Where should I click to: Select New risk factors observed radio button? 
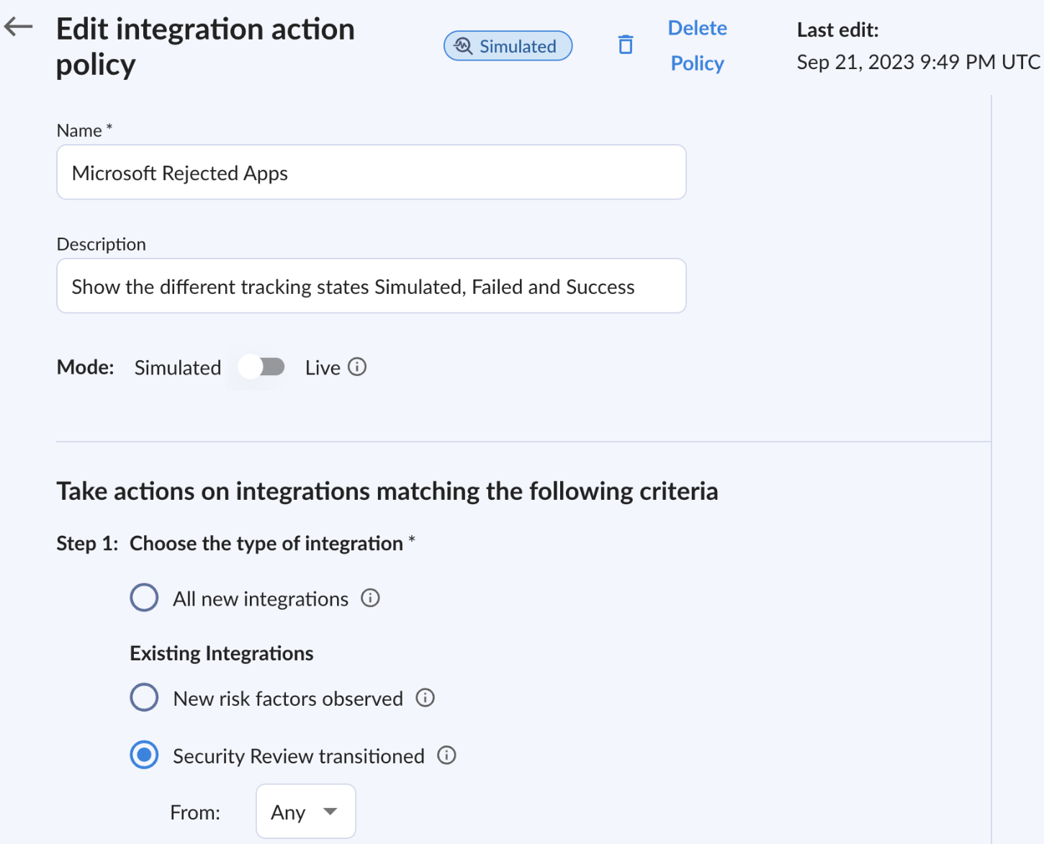point(144,698)
